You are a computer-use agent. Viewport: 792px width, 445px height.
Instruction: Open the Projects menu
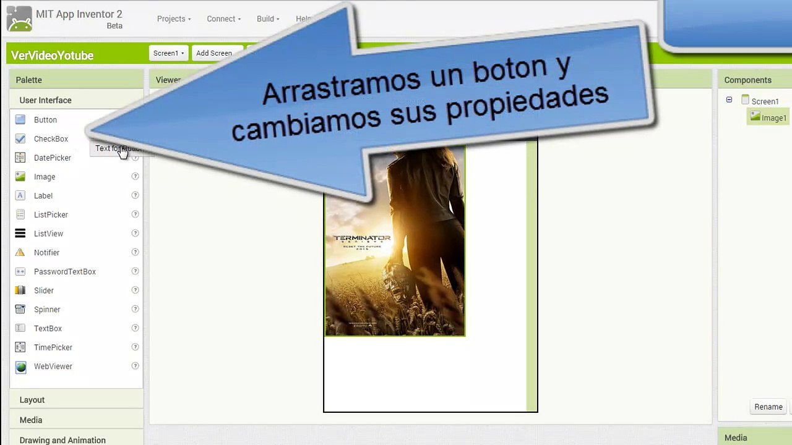click(174, 19)
